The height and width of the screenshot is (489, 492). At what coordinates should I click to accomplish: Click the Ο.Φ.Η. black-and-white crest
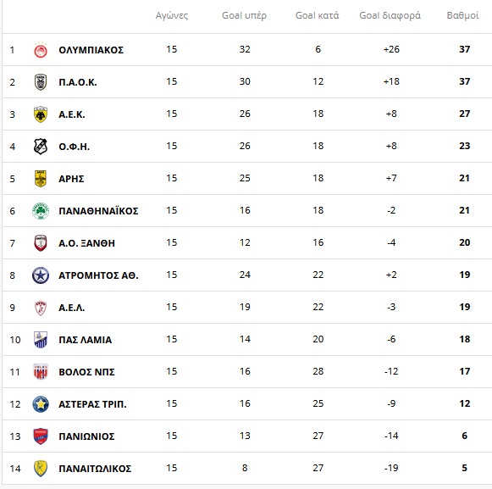[41, 147]
